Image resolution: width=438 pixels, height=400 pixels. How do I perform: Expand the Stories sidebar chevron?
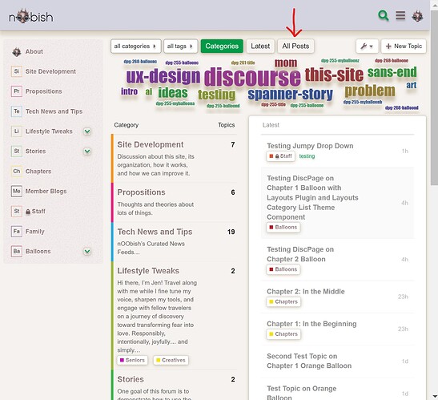click(x=87, y=152)
